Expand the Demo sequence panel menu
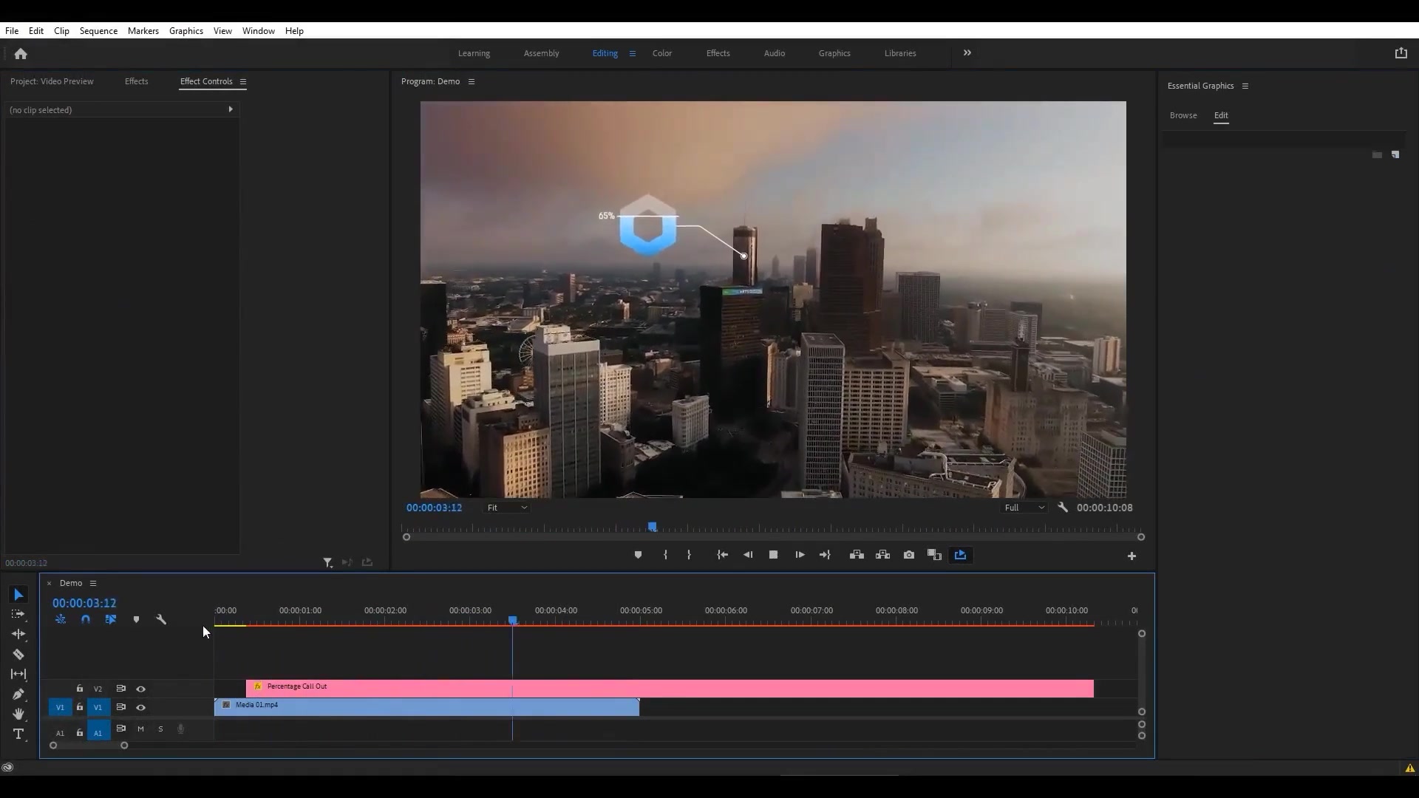 (x=92, y=583)
